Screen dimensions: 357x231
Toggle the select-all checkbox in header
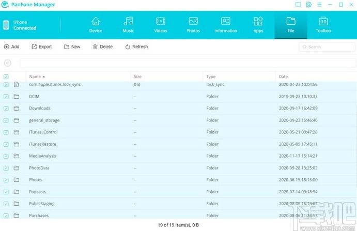(6, 77)
